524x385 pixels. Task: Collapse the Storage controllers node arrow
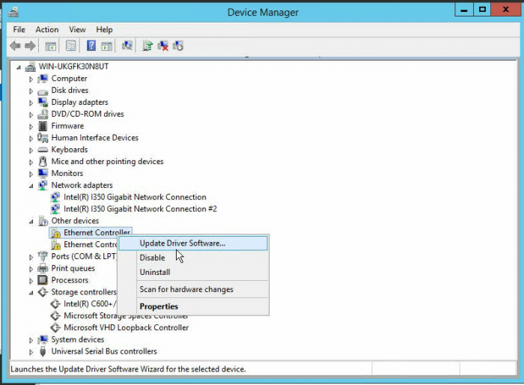coord(31,293)
